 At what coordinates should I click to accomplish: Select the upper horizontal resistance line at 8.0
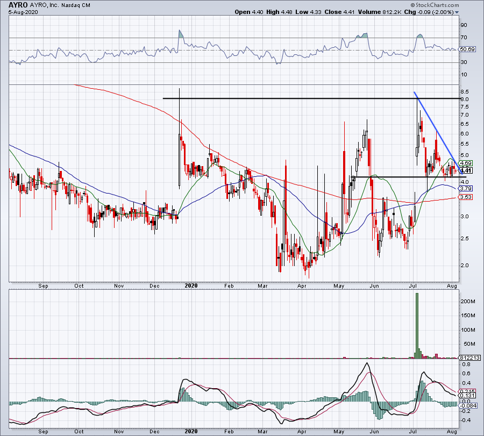pos(301,98)
